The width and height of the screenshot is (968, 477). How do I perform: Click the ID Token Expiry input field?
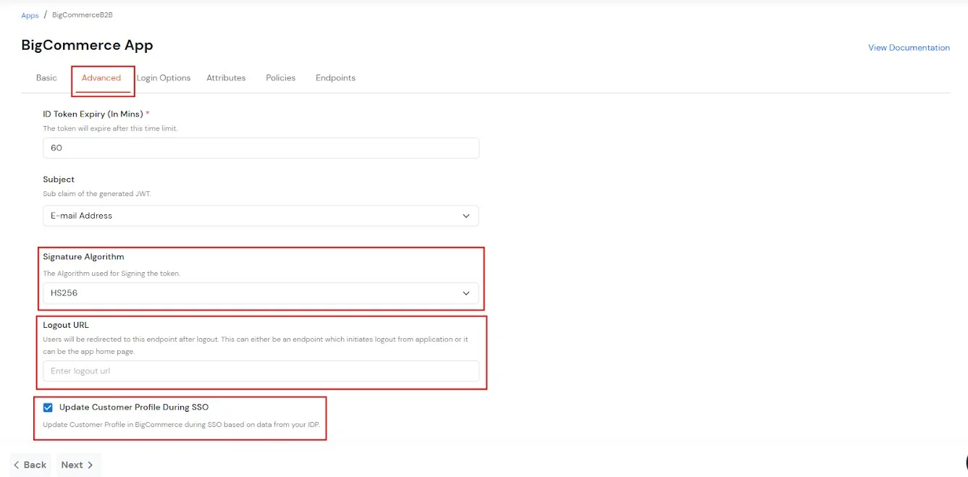point(261,148)
